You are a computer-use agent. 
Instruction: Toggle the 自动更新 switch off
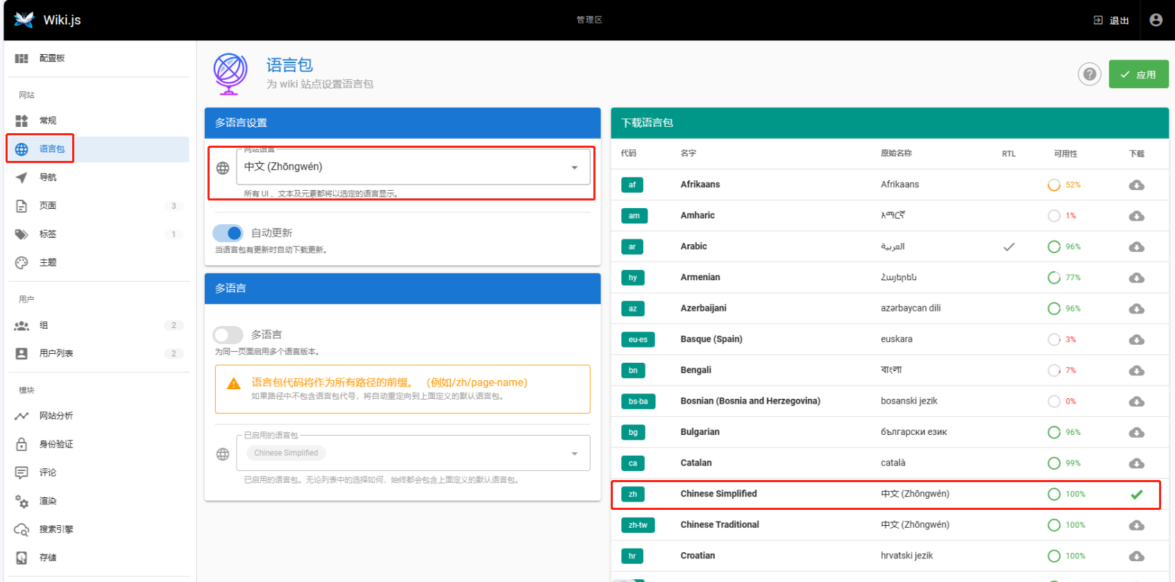point(228,233)
